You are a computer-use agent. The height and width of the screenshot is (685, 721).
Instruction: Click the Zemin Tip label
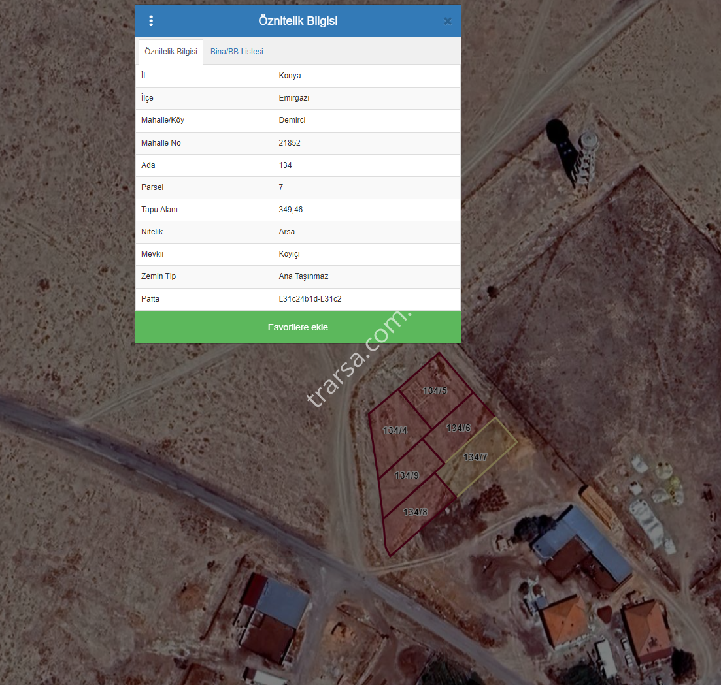click(158, 276)
